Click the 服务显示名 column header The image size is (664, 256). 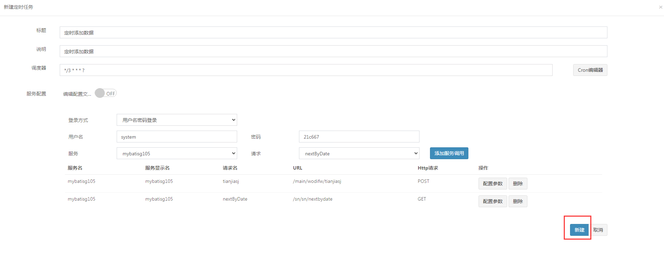coord(158,168)
